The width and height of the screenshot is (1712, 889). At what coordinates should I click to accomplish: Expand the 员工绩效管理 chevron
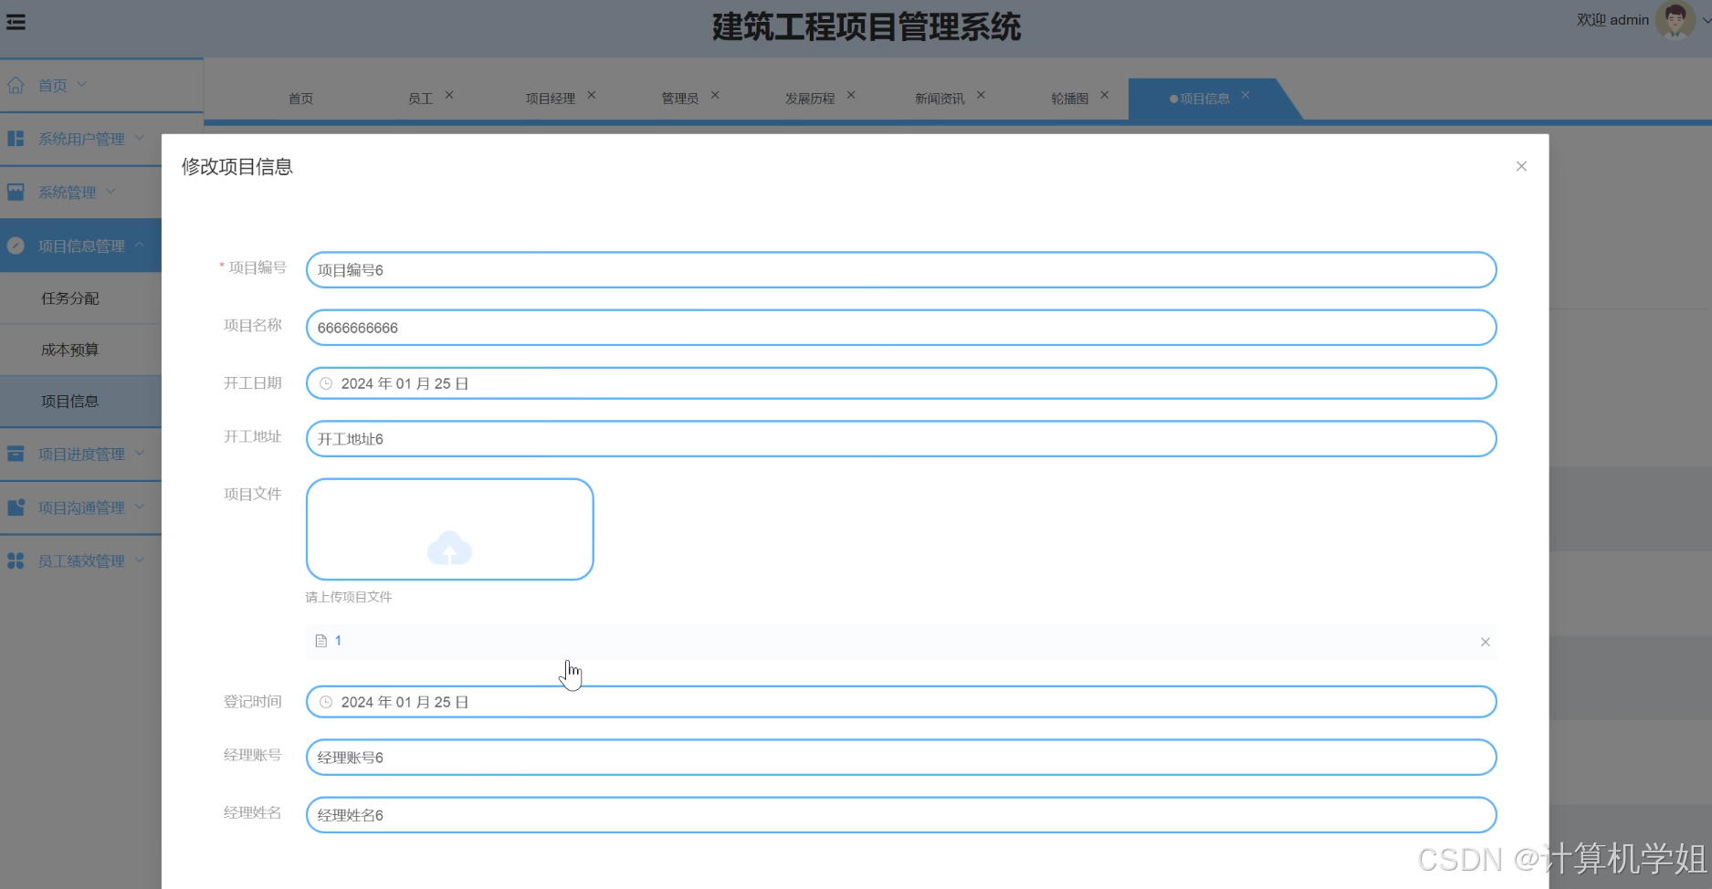click(x=140, y=560)
